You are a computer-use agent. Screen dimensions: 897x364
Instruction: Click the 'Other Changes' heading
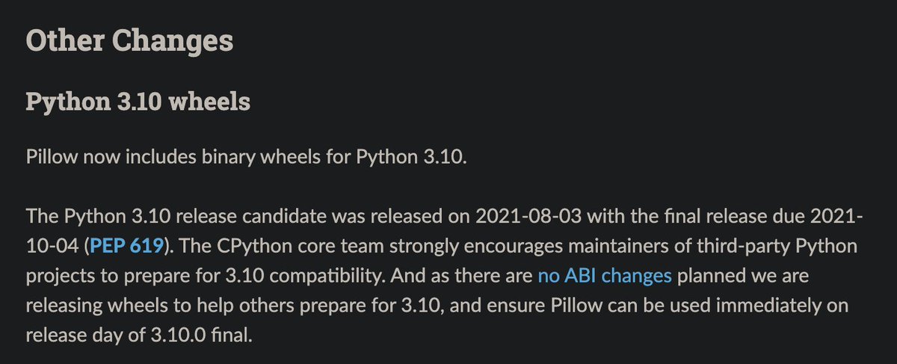(x=129, y=40)
